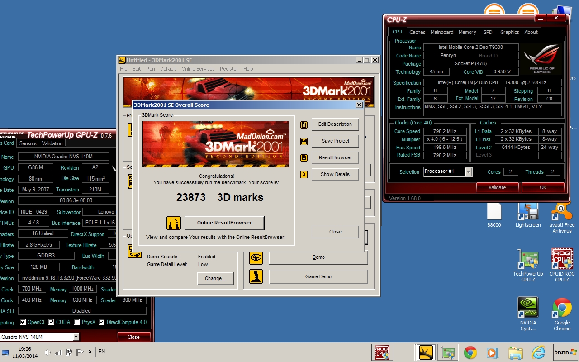Close the Overall Score dialog with Close button
Image resolution: width=579 pixels, height=362 pixels.
[335, 232]
